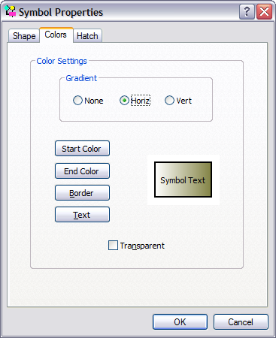Enable the Transparent checkbox
Image resolution: width=276 pixels, height=338 pixels.
click(113, 246)
